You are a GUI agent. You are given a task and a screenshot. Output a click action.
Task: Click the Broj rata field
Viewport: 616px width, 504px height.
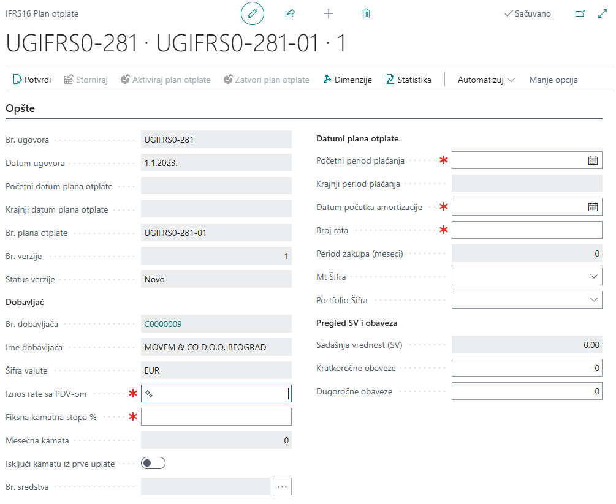(x=527, y=230)
